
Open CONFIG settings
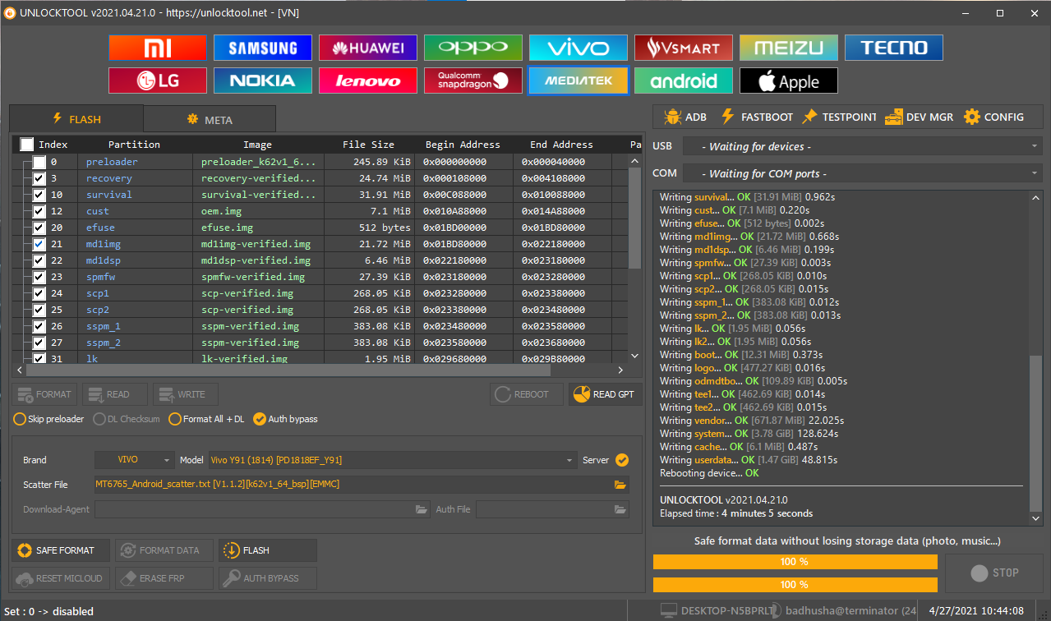point(993,117)
